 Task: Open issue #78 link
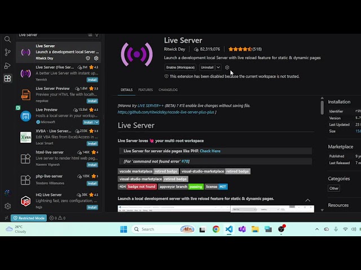pos(184,161)
